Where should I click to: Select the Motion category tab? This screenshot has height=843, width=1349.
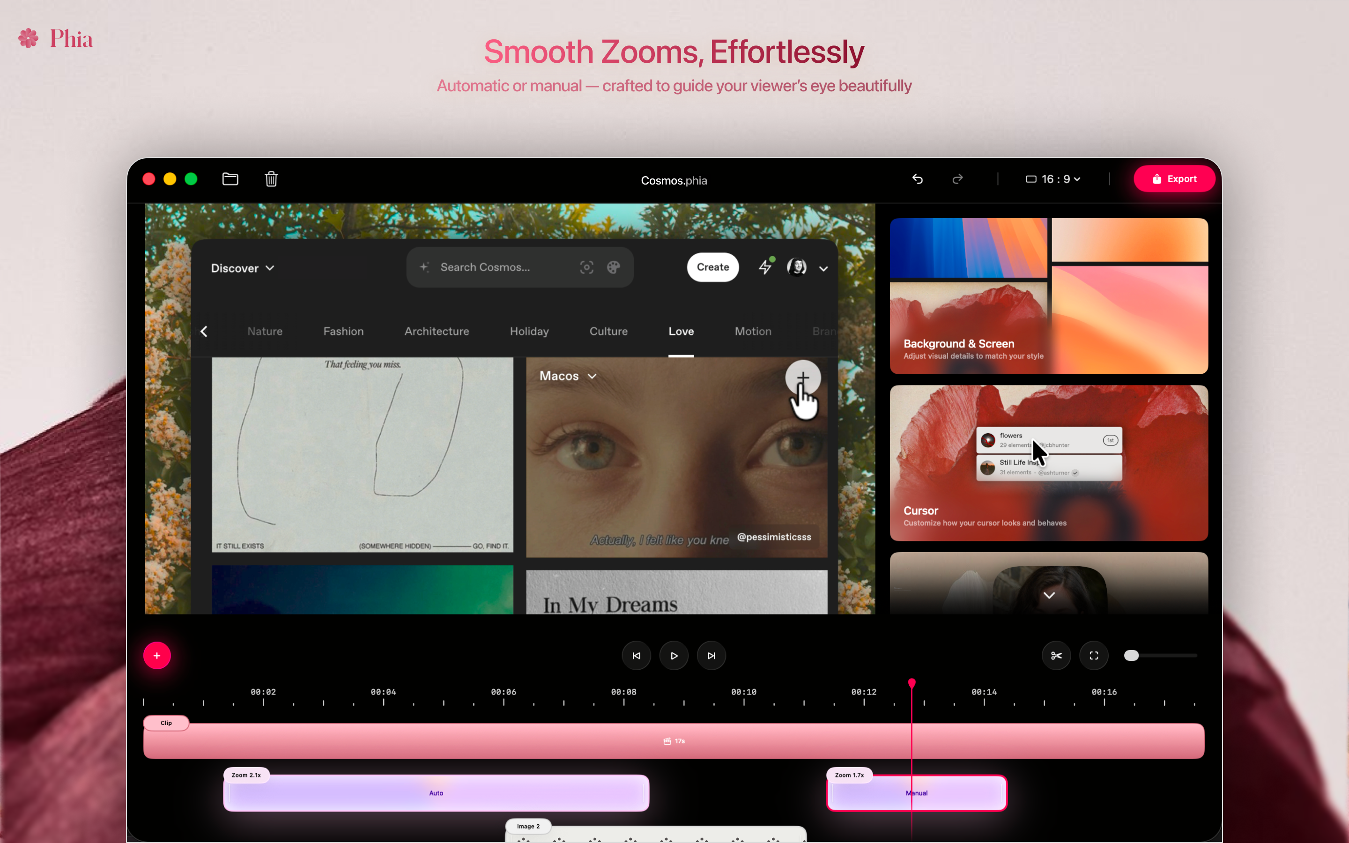(x=753, y=331)
